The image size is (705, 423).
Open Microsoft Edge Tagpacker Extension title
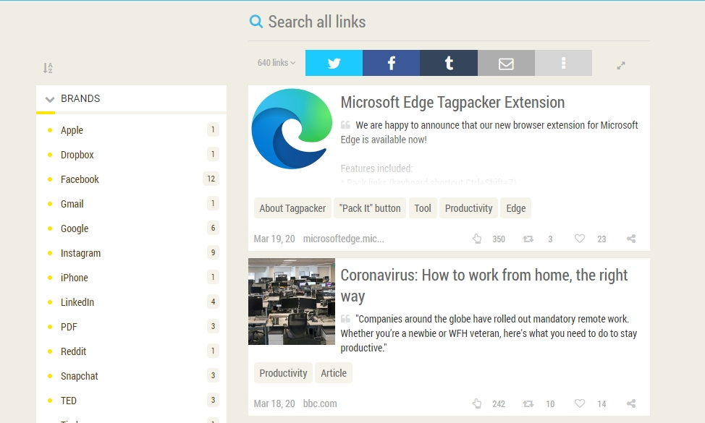point(452,103)
